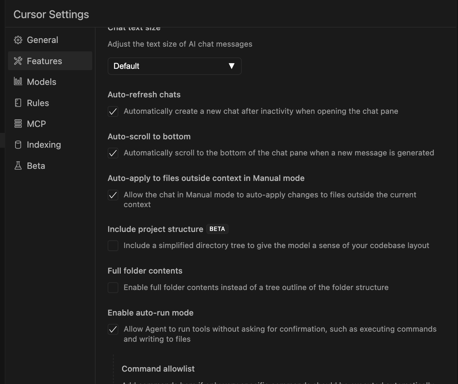Screen dimensions: 458x384
Task: Click the General gear icon
Action: [x=18, y=40]
